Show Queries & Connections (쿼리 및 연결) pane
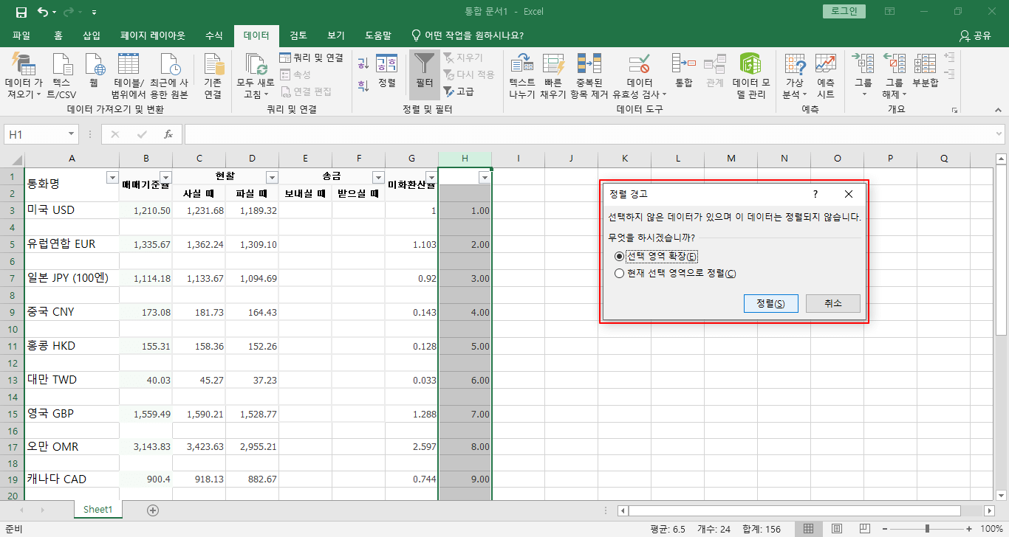1009x537 pixels. click(x=311, y=58)
